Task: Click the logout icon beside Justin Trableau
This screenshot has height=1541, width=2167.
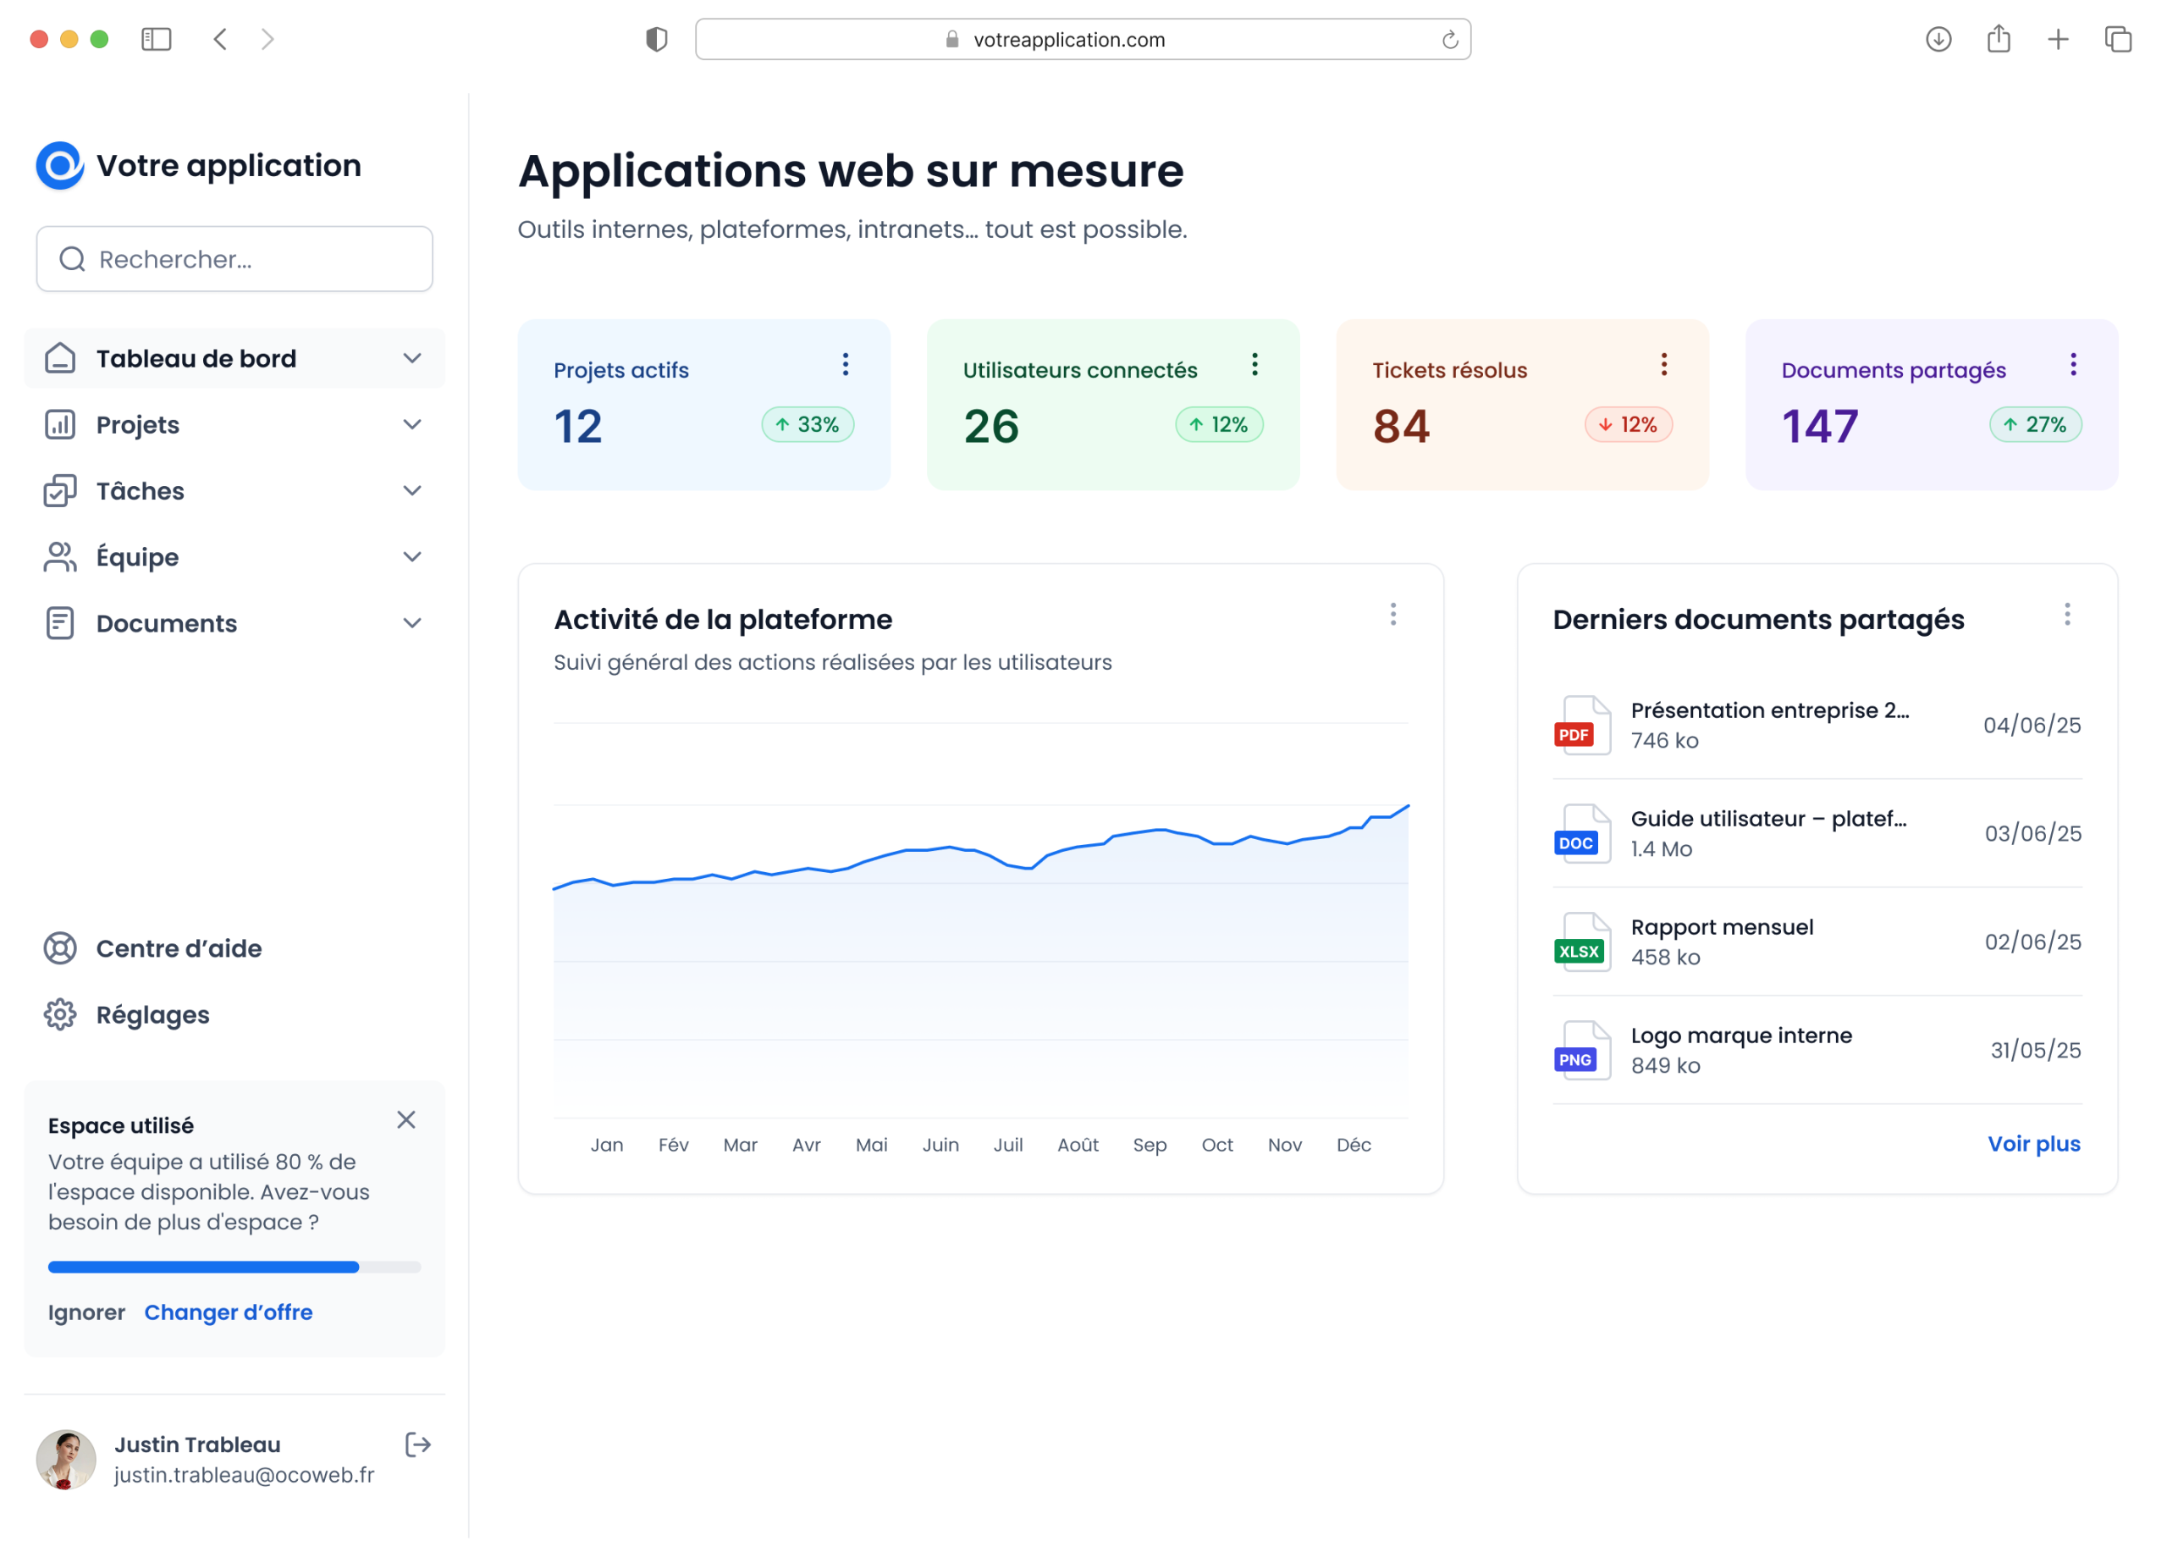Action: pyautogui.click(x=417, y=1444)
